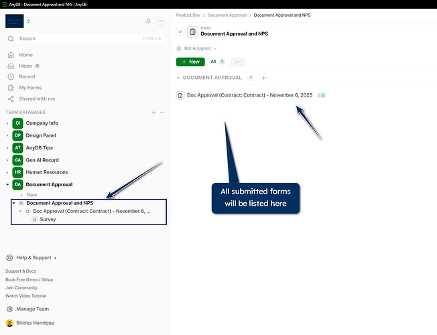Click the folder clipboard icon
Viewport: 437px width, 335px height.
(192, 31)
